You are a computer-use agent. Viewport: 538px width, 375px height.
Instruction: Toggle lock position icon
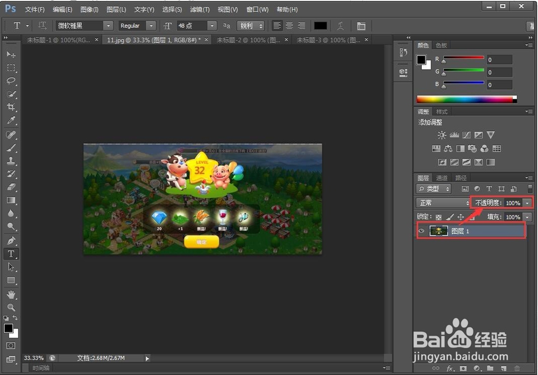(x=461, y=217)
